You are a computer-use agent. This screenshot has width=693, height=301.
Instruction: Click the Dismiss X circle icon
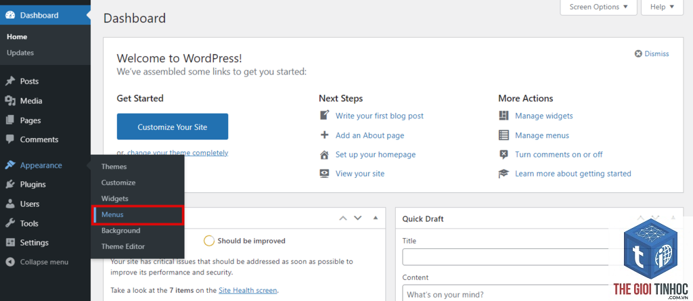coord(638,54)
